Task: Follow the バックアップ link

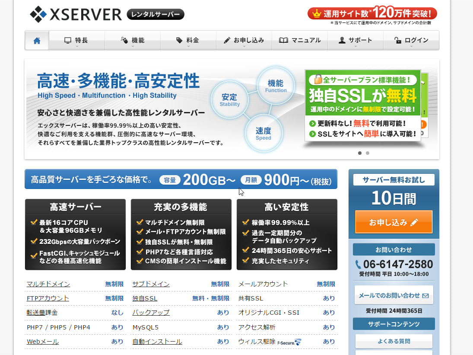Action: [151, 313]
